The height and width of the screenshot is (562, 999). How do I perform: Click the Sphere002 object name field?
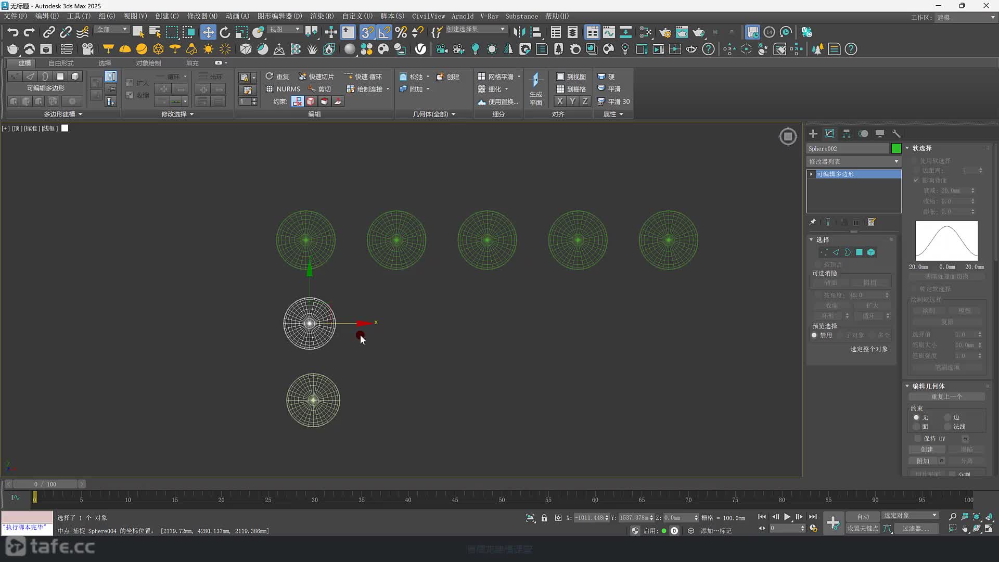click(x=848, y=148)
